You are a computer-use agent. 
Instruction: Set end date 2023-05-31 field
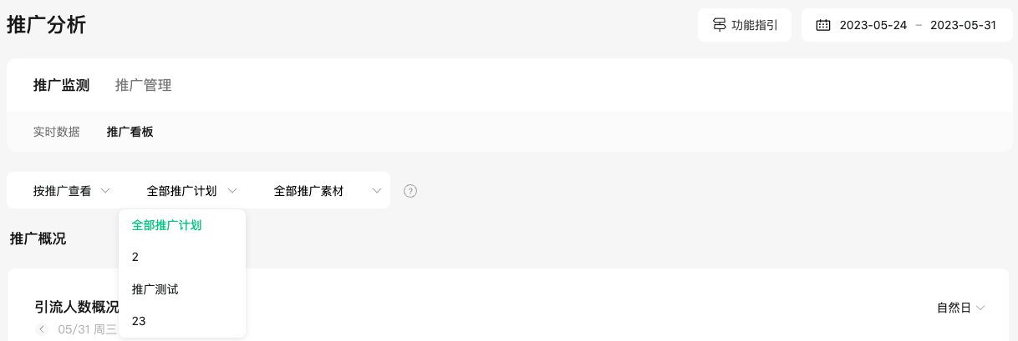pos(963,25)
